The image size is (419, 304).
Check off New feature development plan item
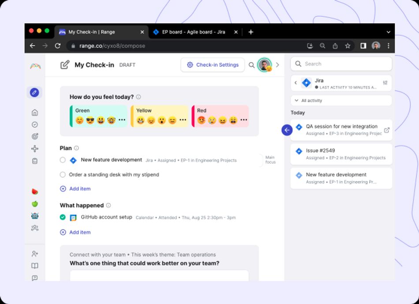63,160
